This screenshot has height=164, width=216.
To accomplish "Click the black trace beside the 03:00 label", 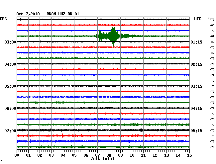I will click(103, 42).
